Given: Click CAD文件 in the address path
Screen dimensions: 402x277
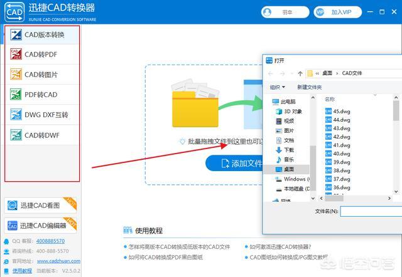Looking at the screenshot, I should tap(352, 73).
